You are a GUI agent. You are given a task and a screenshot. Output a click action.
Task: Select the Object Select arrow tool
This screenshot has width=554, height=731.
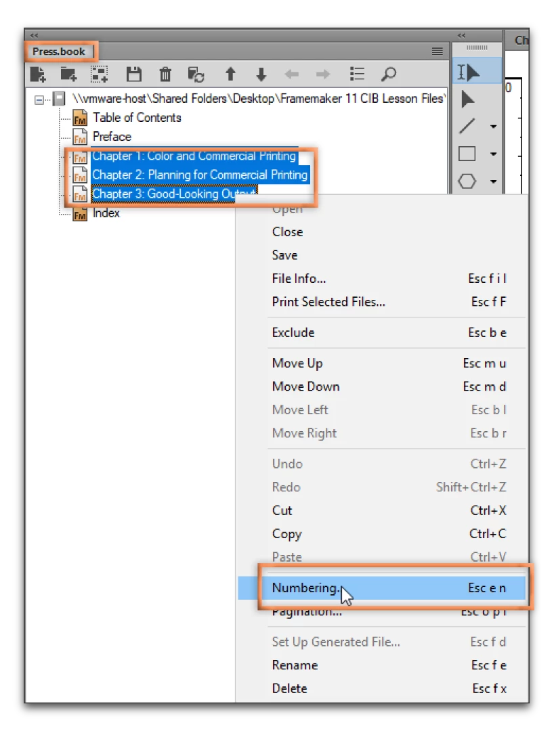(x=467, y=99)
